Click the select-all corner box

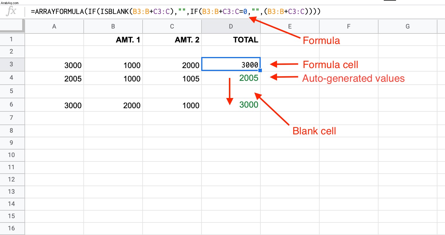tap(12, 26)
